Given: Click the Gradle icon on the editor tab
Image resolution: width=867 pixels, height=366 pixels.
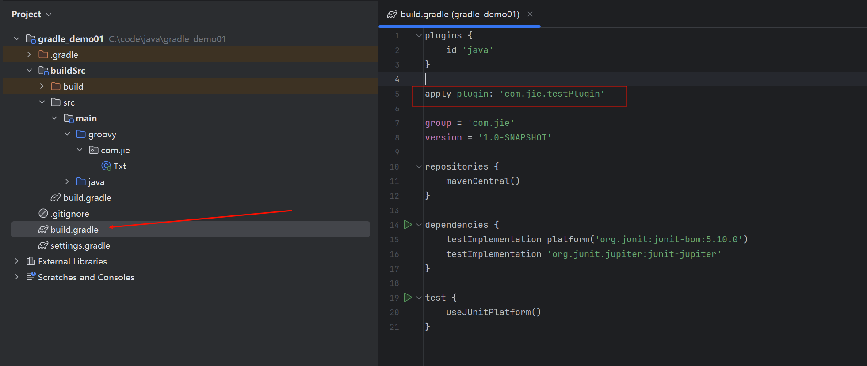Looking at the screenshot, I should click(x=392, y=15).
